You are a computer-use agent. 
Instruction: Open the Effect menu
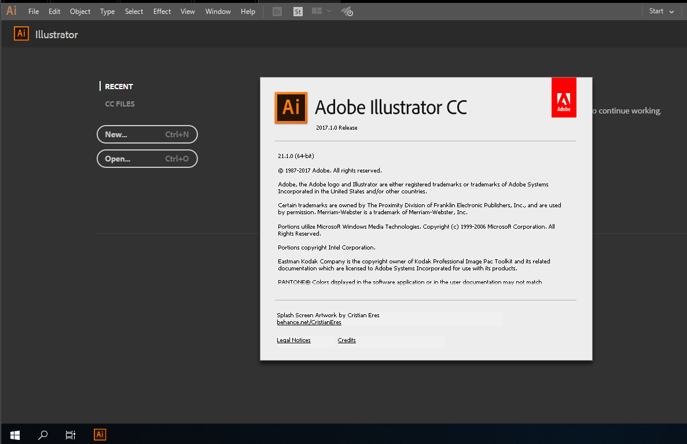162,10
